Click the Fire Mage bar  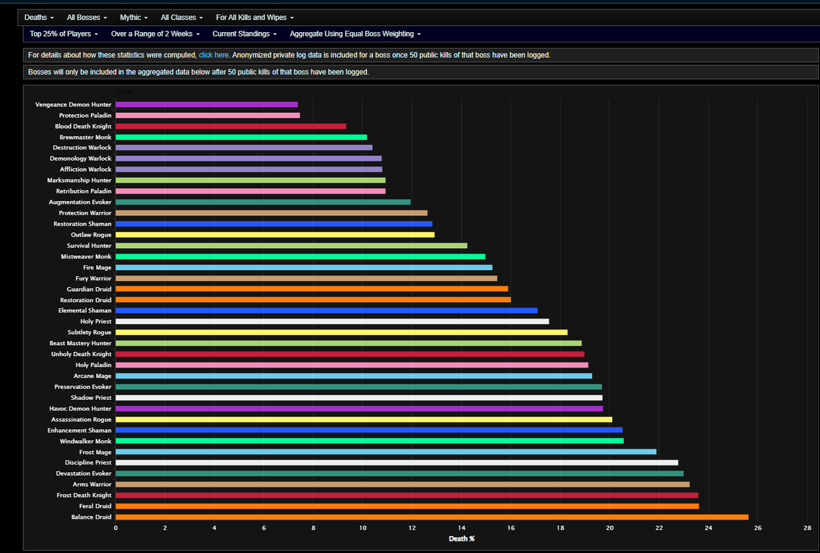pyautogui.click(x=304, y=267)
